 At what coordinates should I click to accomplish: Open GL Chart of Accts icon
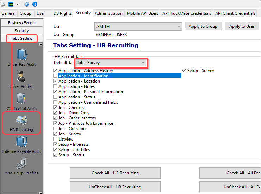[21, 98]
